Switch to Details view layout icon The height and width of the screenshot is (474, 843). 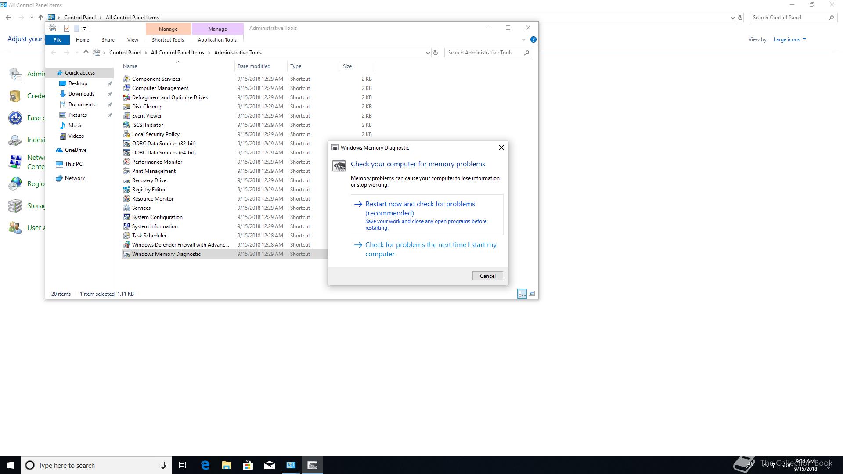pos(522,294)
